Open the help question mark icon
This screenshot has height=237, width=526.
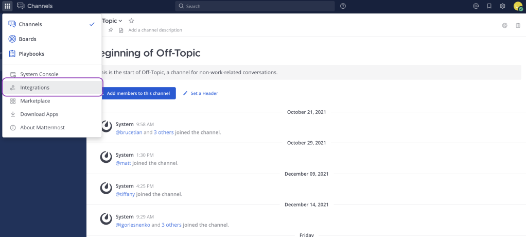[x=343, y=6]
